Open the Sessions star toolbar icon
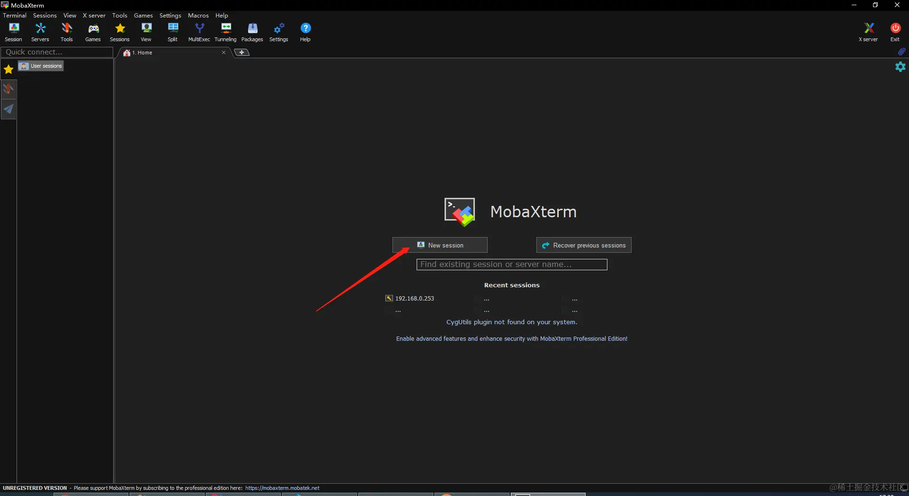This screenshot has width=909, height=496. coord(120,32)
